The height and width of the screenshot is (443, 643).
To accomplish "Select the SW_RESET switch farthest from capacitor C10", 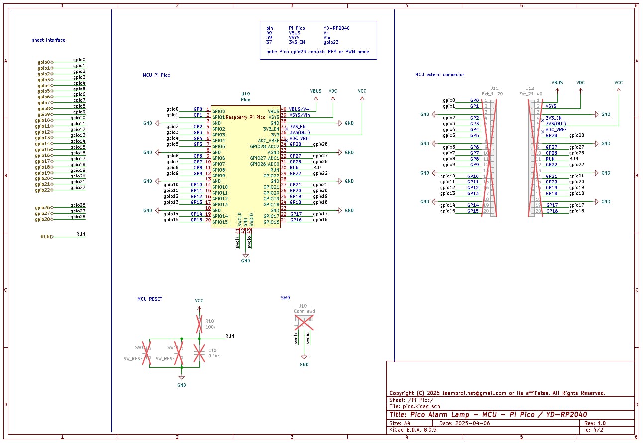I will (146, 353).
